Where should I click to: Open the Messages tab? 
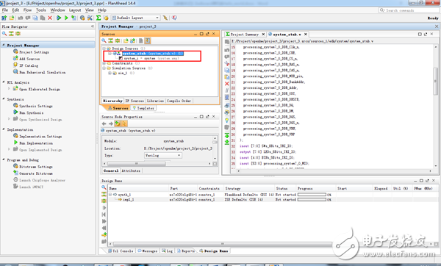pos(148,251)
